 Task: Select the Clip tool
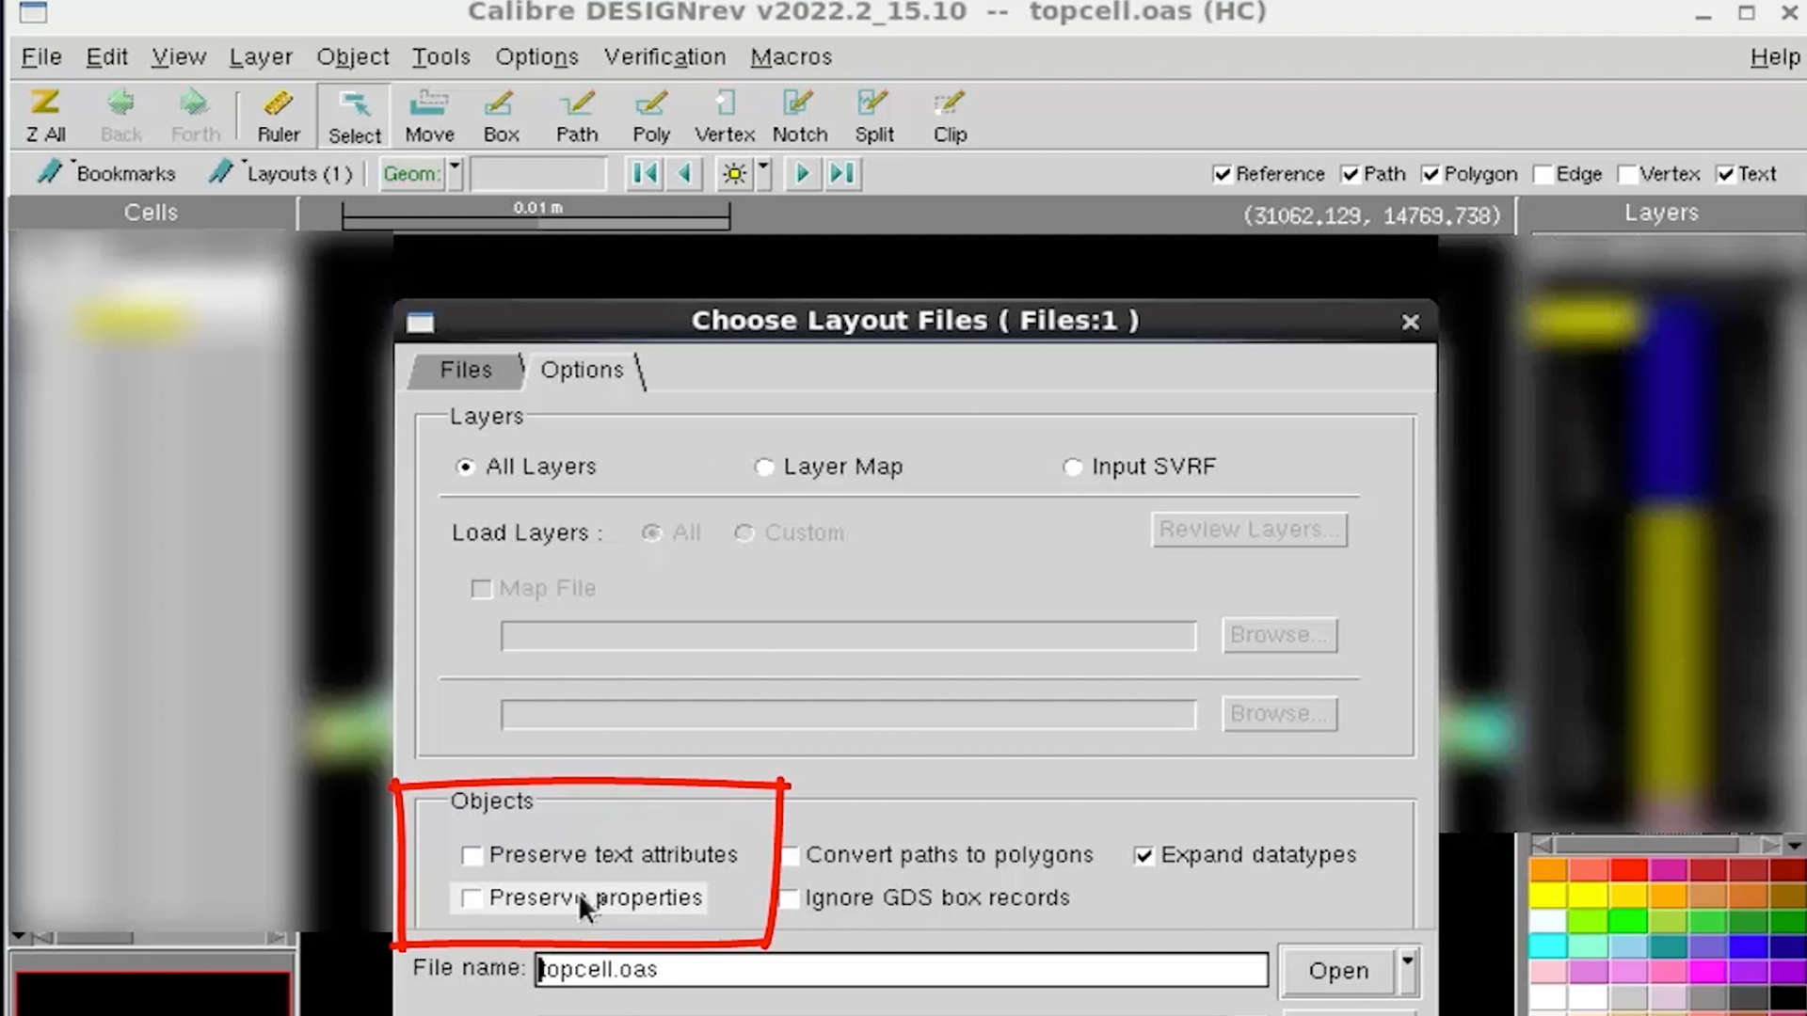[948, 114]
